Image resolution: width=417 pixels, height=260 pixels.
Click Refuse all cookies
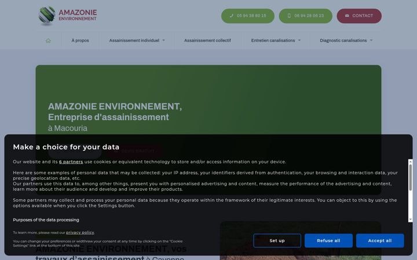coord(328,240)
